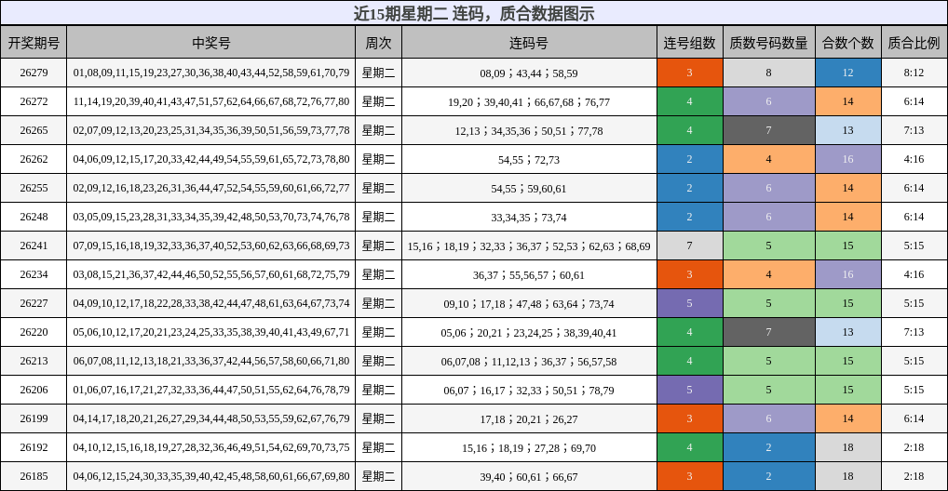Click winning numbers of row 26265
Screen dimensions: 948x491
click(211, 130)
